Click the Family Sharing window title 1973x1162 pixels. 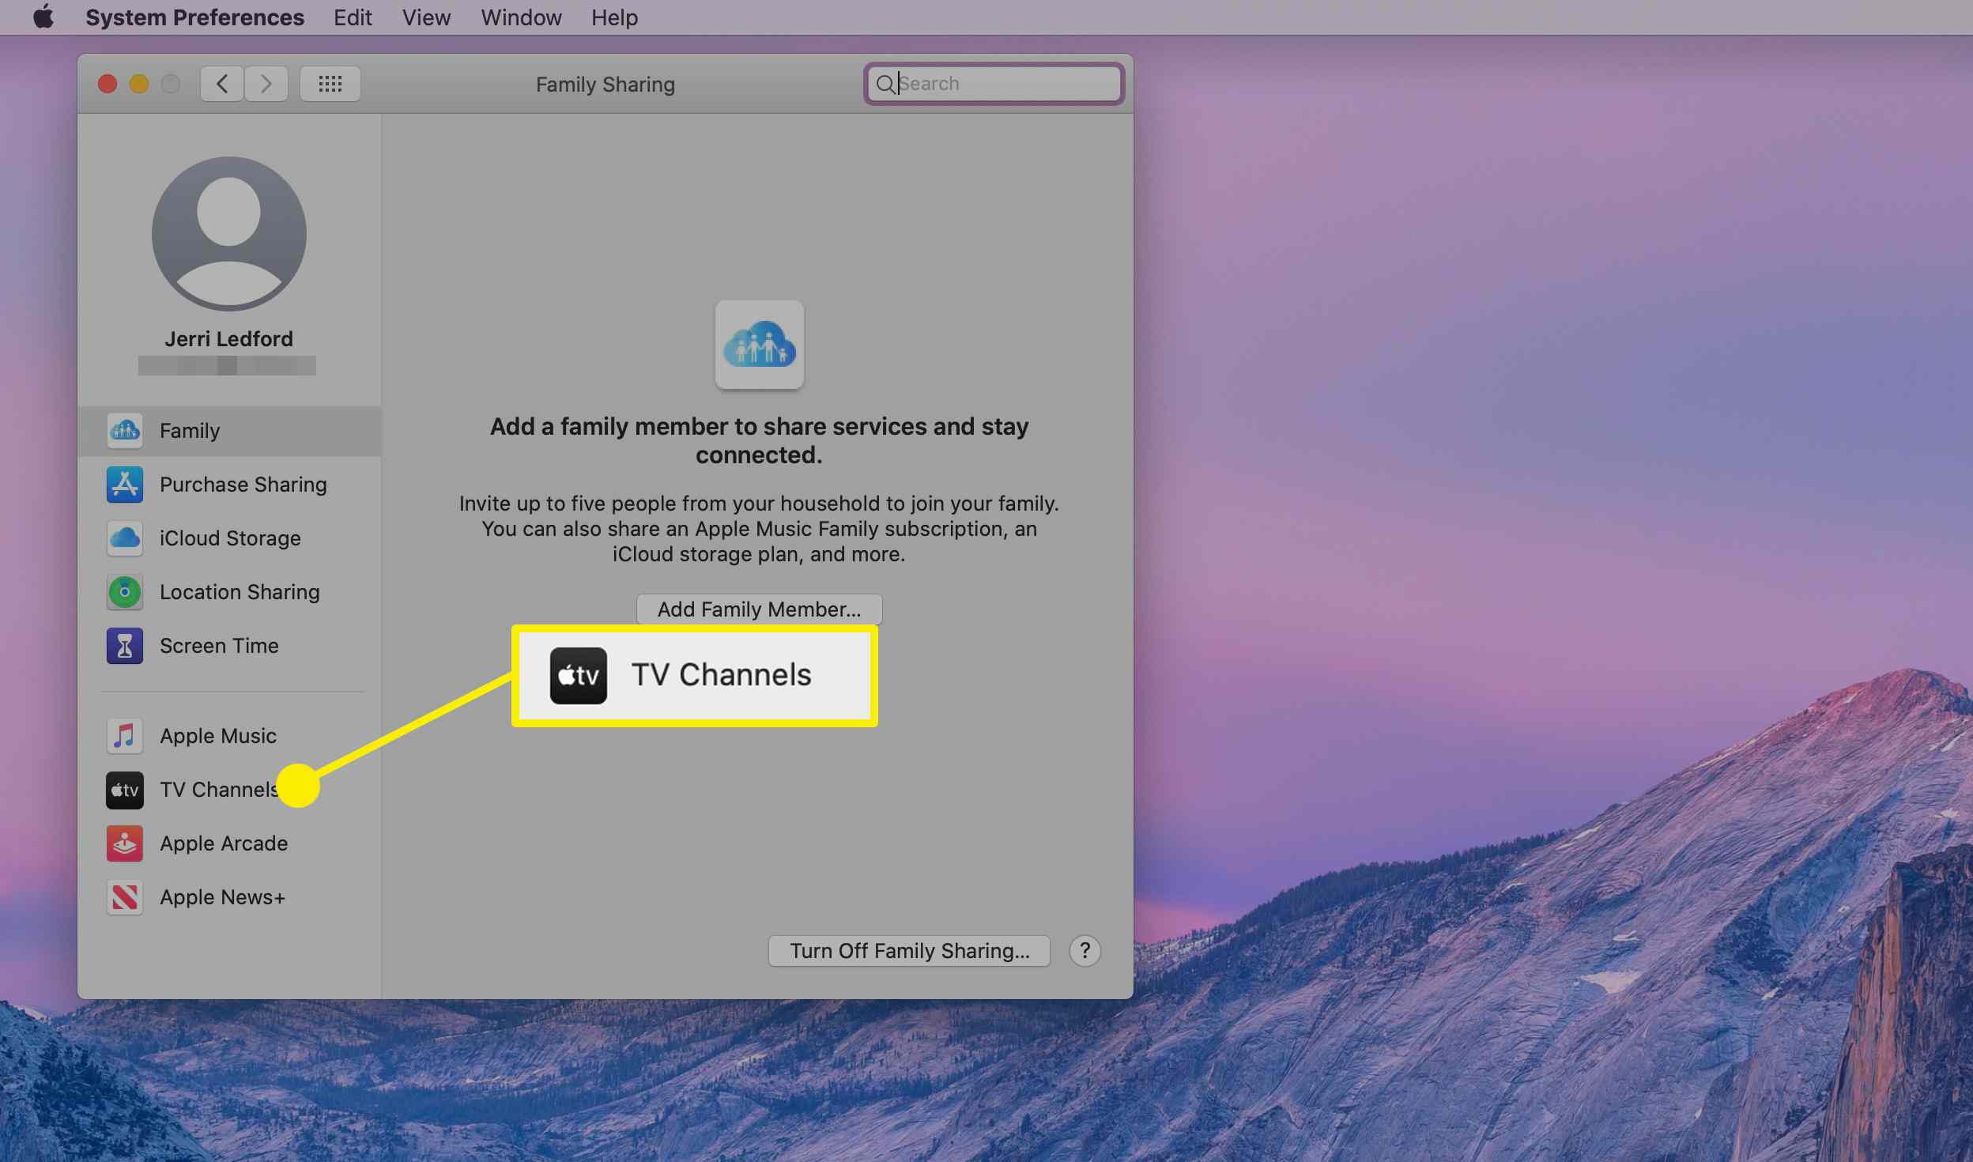[x=605, y=85]
